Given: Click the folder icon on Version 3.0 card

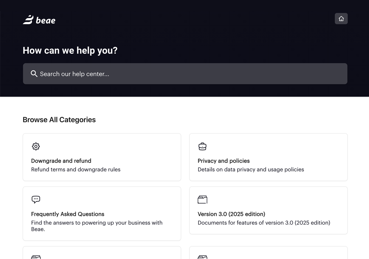Looking at the screenshot, I should 202,200.
